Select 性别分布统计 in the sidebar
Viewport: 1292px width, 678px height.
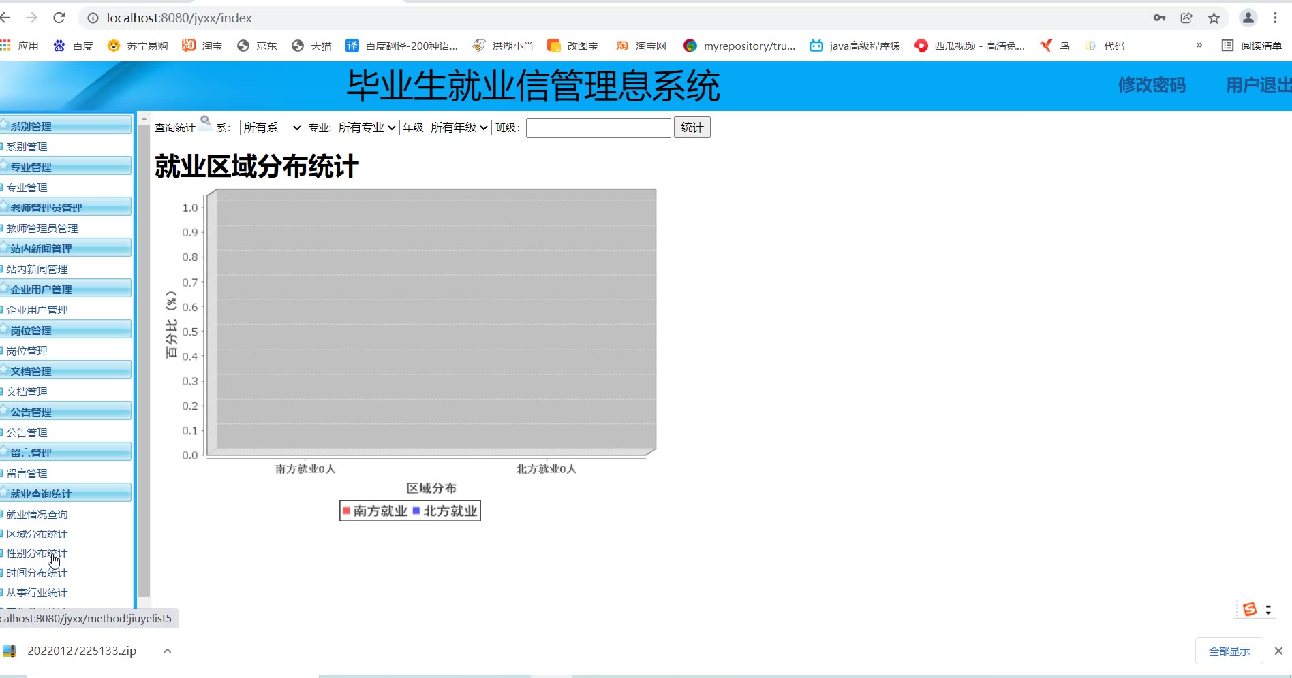[x=37, y=553]
